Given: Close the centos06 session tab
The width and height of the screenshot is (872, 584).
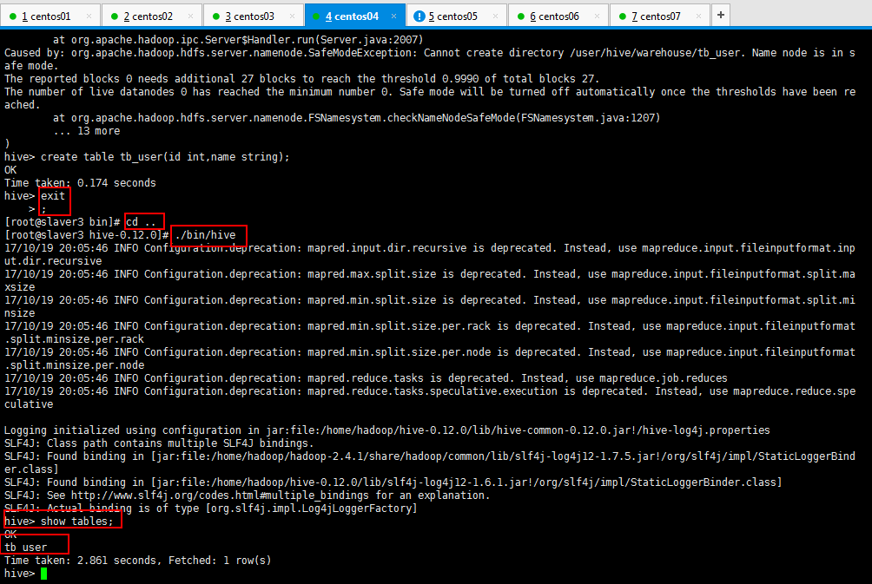Looking at the screenshot, I should (598, 16).
